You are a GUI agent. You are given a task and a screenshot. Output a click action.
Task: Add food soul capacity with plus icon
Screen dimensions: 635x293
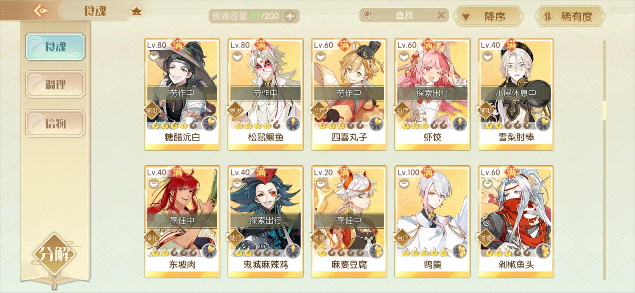click(x=290, y=16)
